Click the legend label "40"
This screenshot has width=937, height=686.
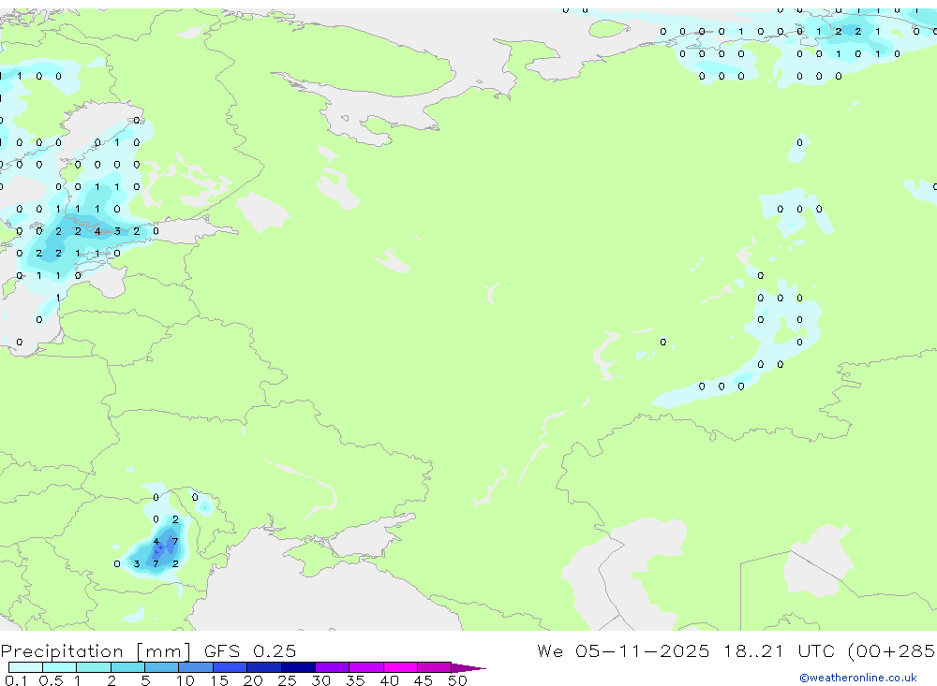pyautogui.click(x=389, y=680)
